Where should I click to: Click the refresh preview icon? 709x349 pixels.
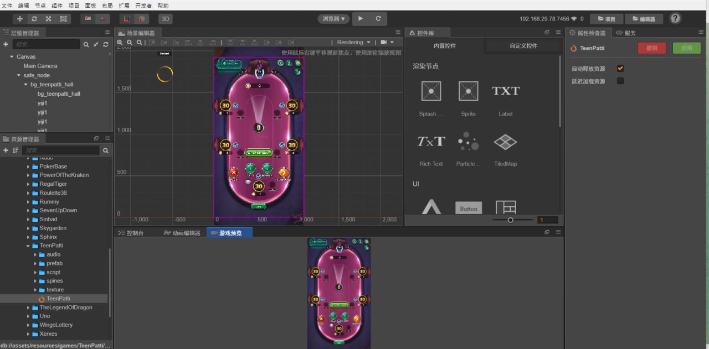point(378,19)
